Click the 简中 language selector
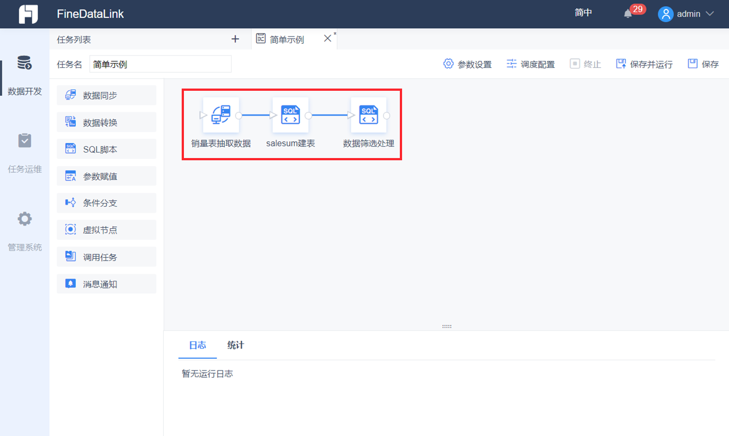The height and width of the screenshot is (436, 729). tap(584, 13)
